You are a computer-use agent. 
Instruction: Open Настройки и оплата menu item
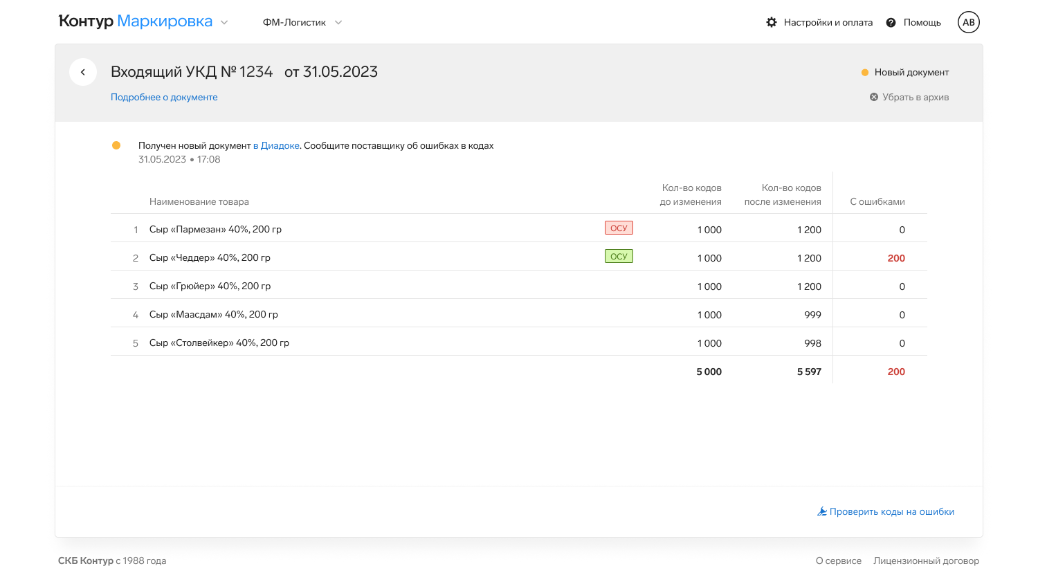click(x=828, y=22)
